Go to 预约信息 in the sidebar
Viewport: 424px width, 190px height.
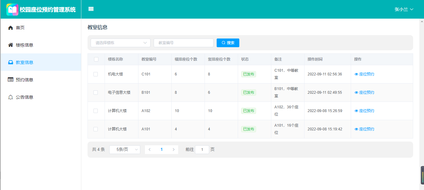[25, 80]
